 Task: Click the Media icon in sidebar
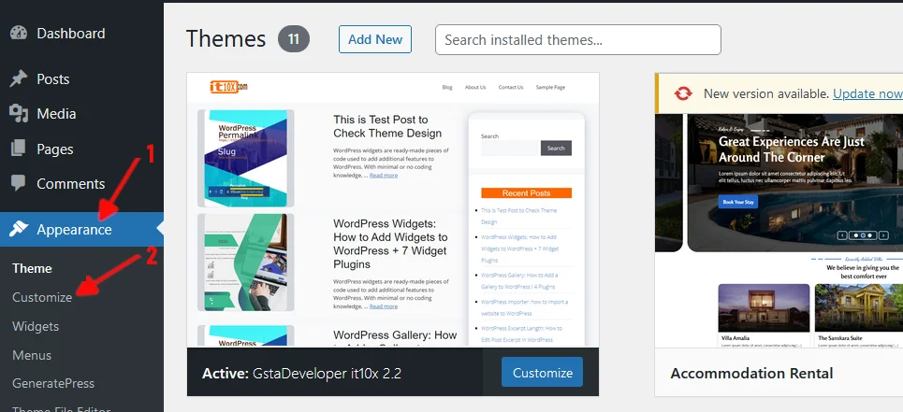[x=19, y=114]
